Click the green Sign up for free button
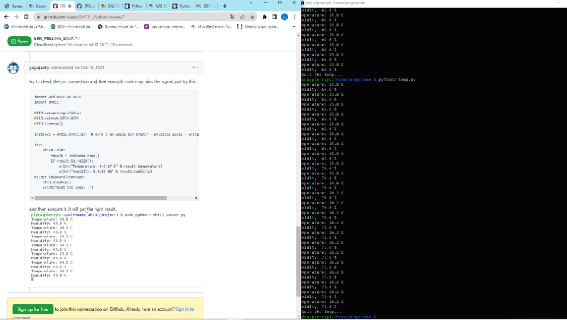567x320 pixels. (33, 309)
